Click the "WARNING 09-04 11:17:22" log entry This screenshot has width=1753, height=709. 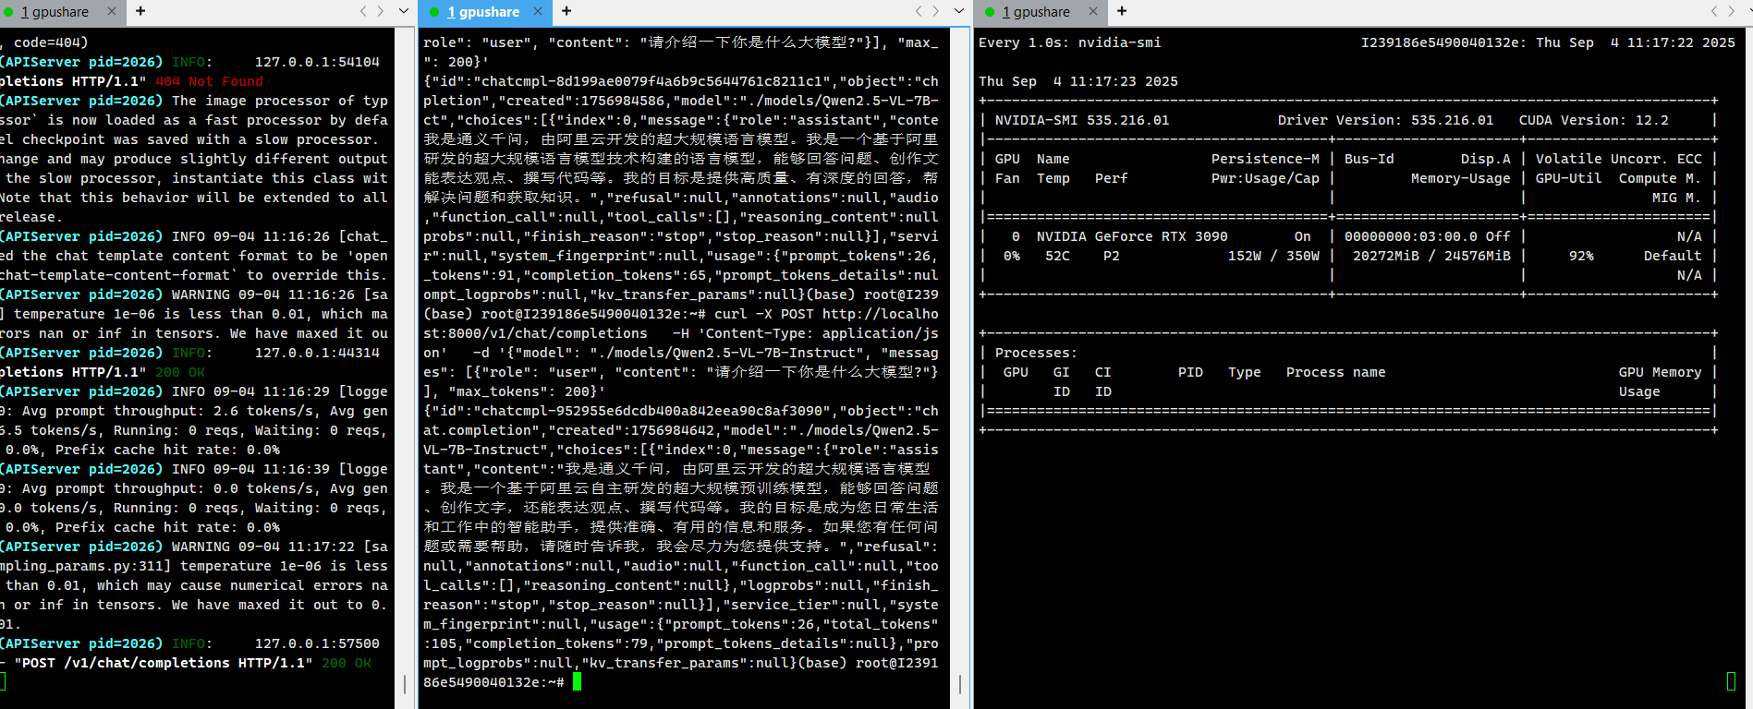[263, 547]
